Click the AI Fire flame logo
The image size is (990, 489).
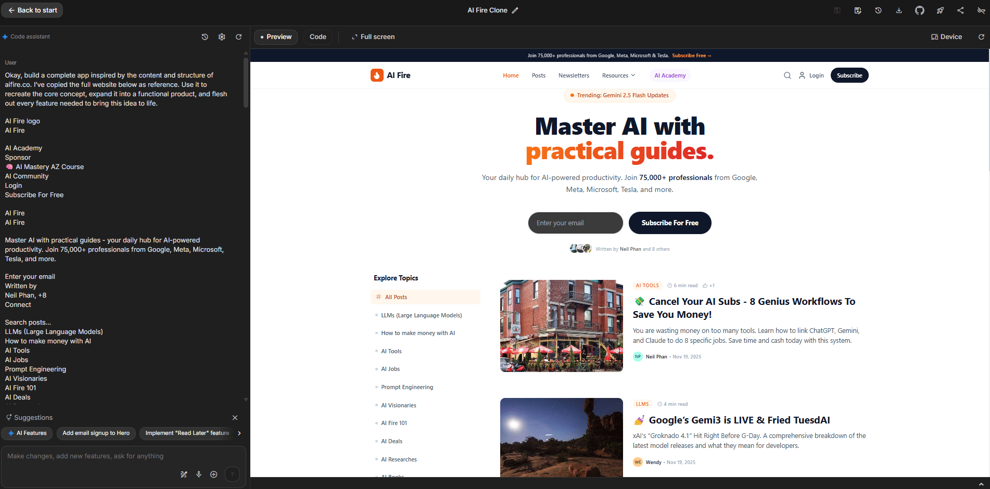point(377,75)
